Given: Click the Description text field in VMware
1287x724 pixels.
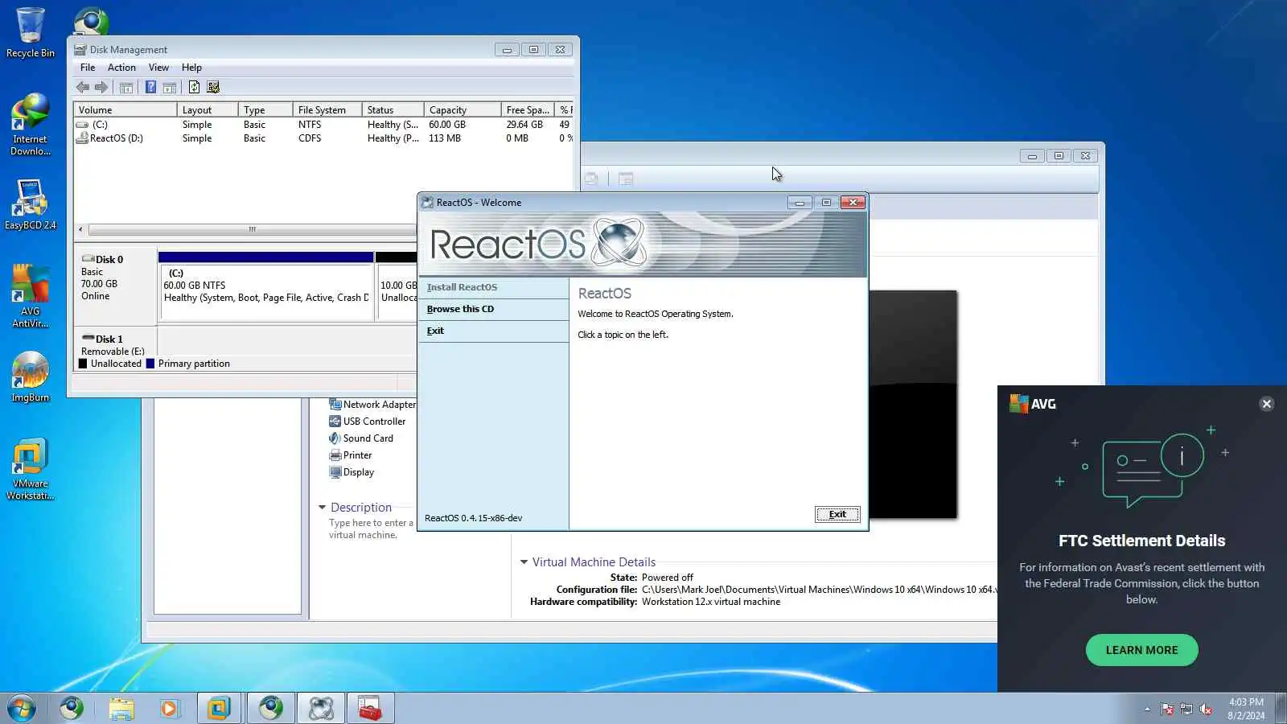Looking at the screenshot, I should click(371, 529).
